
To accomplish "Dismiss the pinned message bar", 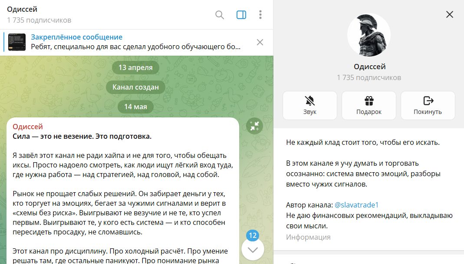I will coord(260,42).
